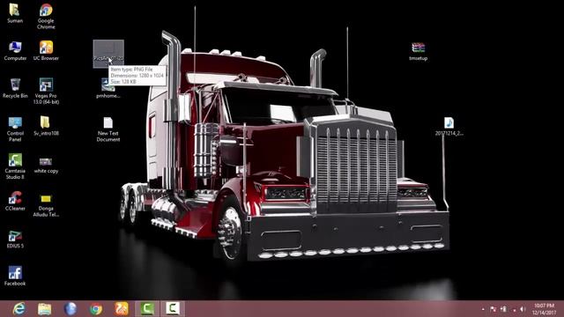Viewport: 564px width, 317px height.
Task: Open File Explorer from taskbar
Action: coord(45,309)
